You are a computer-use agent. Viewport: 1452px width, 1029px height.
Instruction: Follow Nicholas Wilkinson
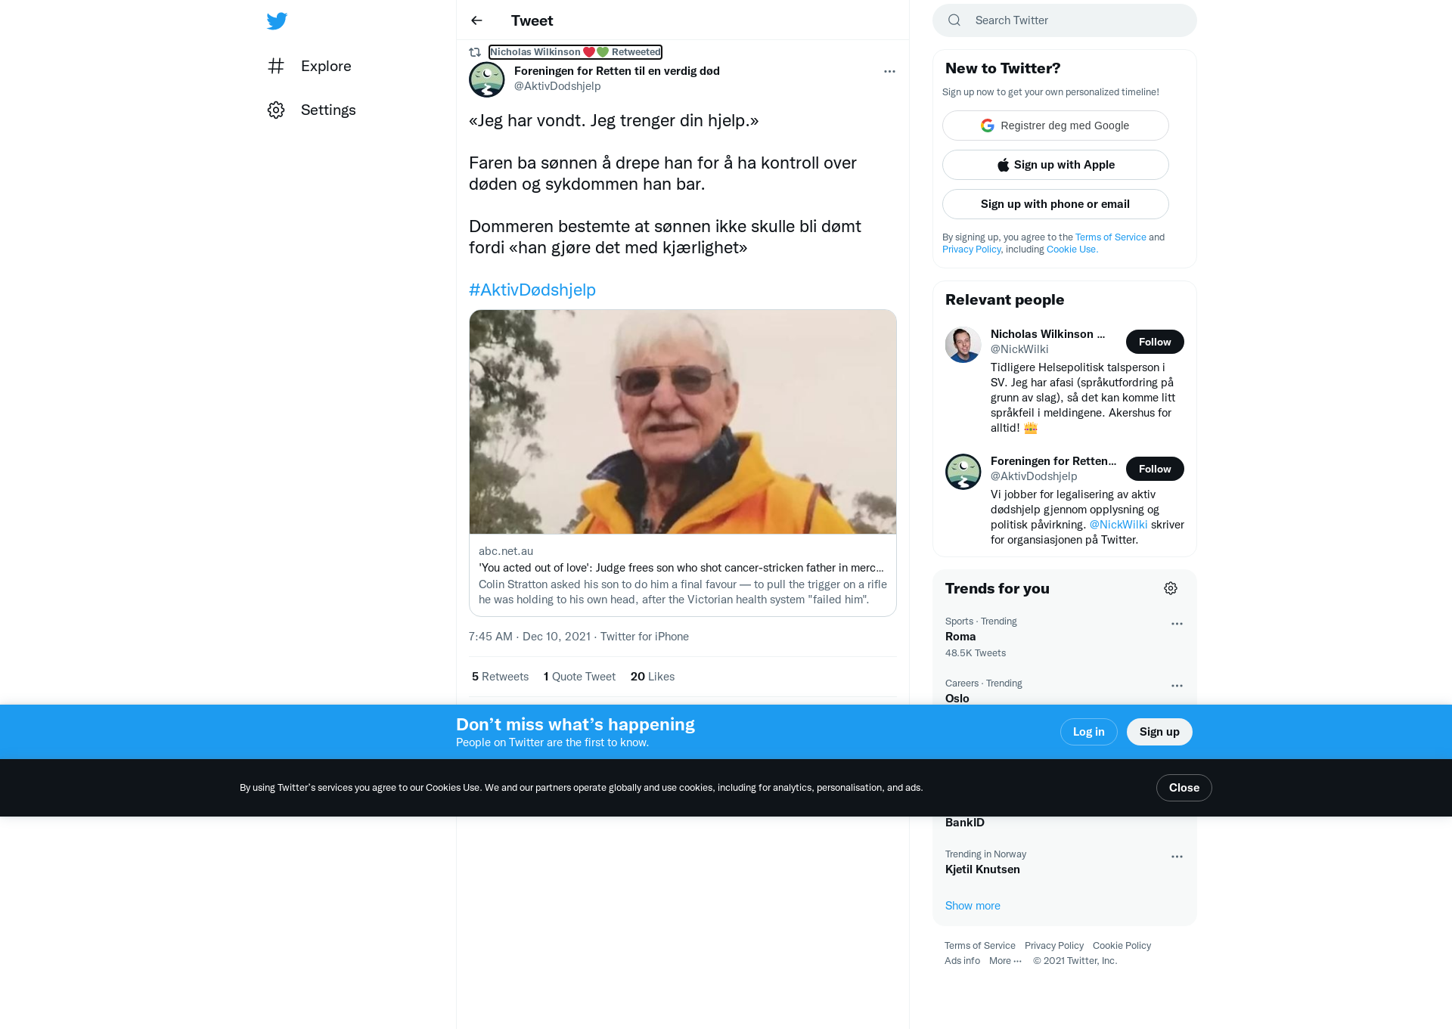click(x=1155, y=342)
